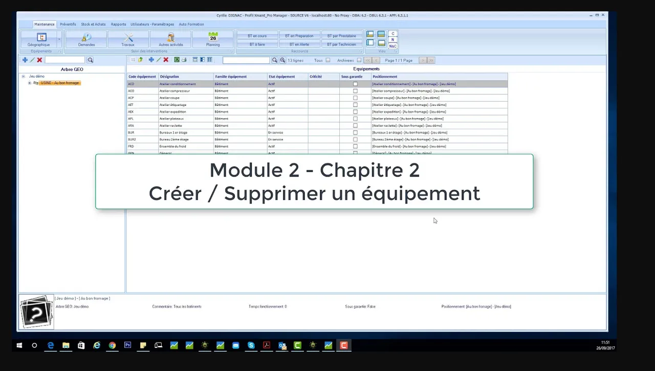Open the Stock et Achats tab
The height and width of the screenshot is (371, 655).
point(93,24)
